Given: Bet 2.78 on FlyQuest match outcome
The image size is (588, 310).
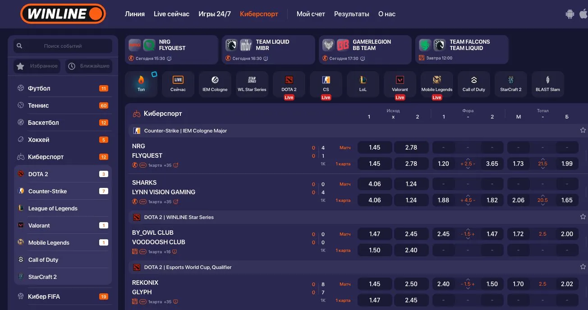Looking at the screenshot, I should pyautogui.click(x=411, y=147).
